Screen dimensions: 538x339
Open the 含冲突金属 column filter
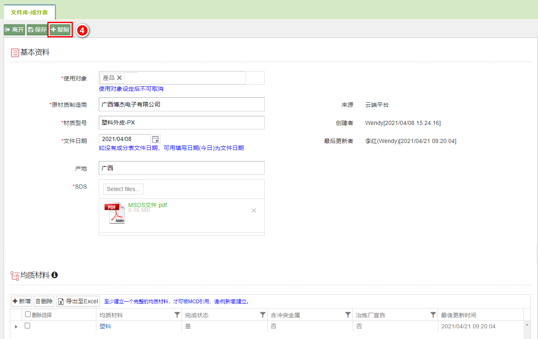(x=348, y=315)
